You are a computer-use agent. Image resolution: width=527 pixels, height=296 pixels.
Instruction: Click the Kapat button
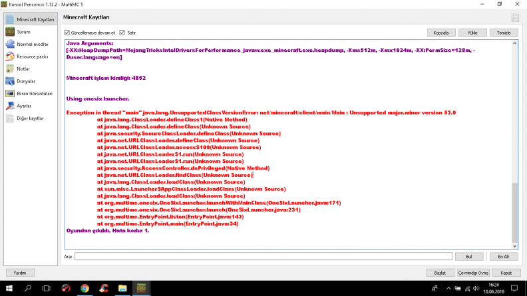[506, 273]
